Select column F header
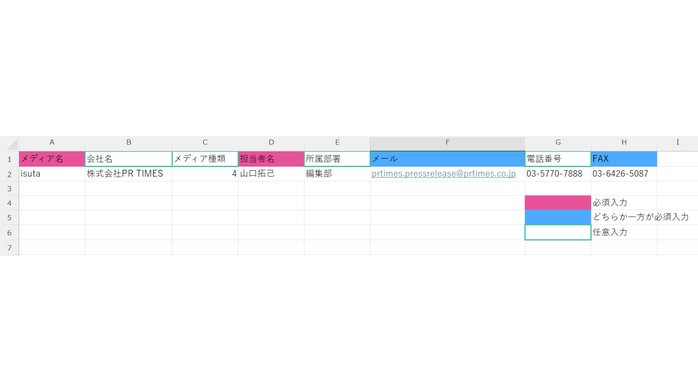 click(x=447, y=143)
